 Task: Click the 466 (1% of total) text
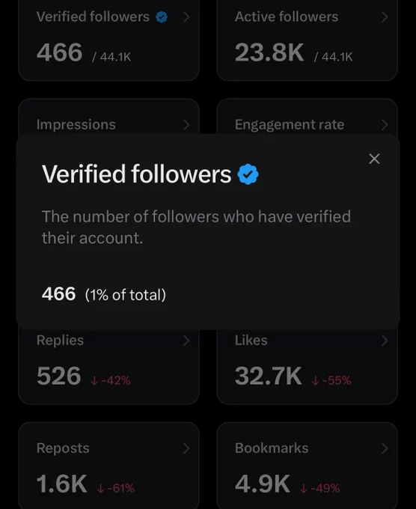[x=104, y=294]
